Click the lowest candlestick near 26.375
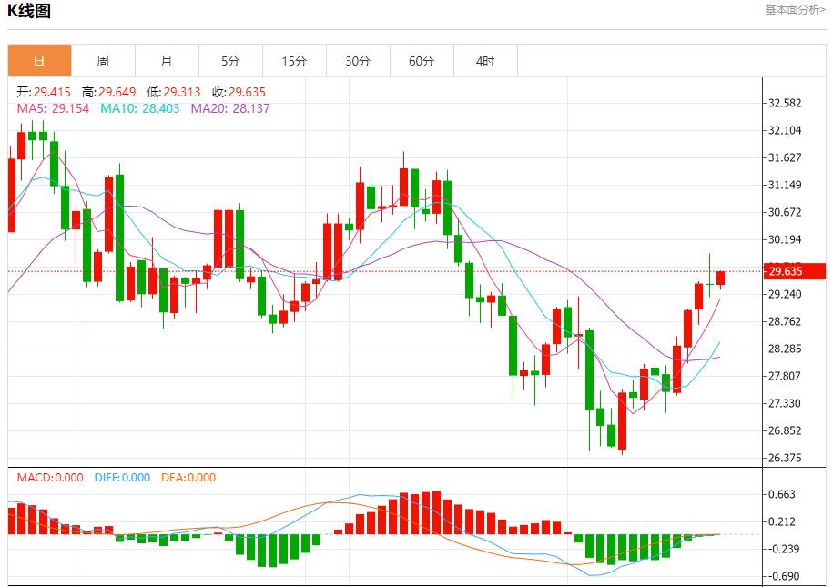 tap(623, 421)
